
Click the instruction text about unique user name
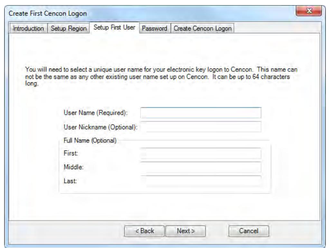point(161,77)
